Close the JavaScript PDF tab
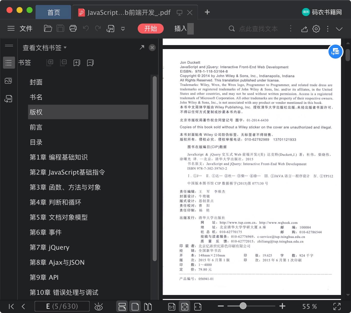This screenshot has height=313, width=351. tap(190, 13)
